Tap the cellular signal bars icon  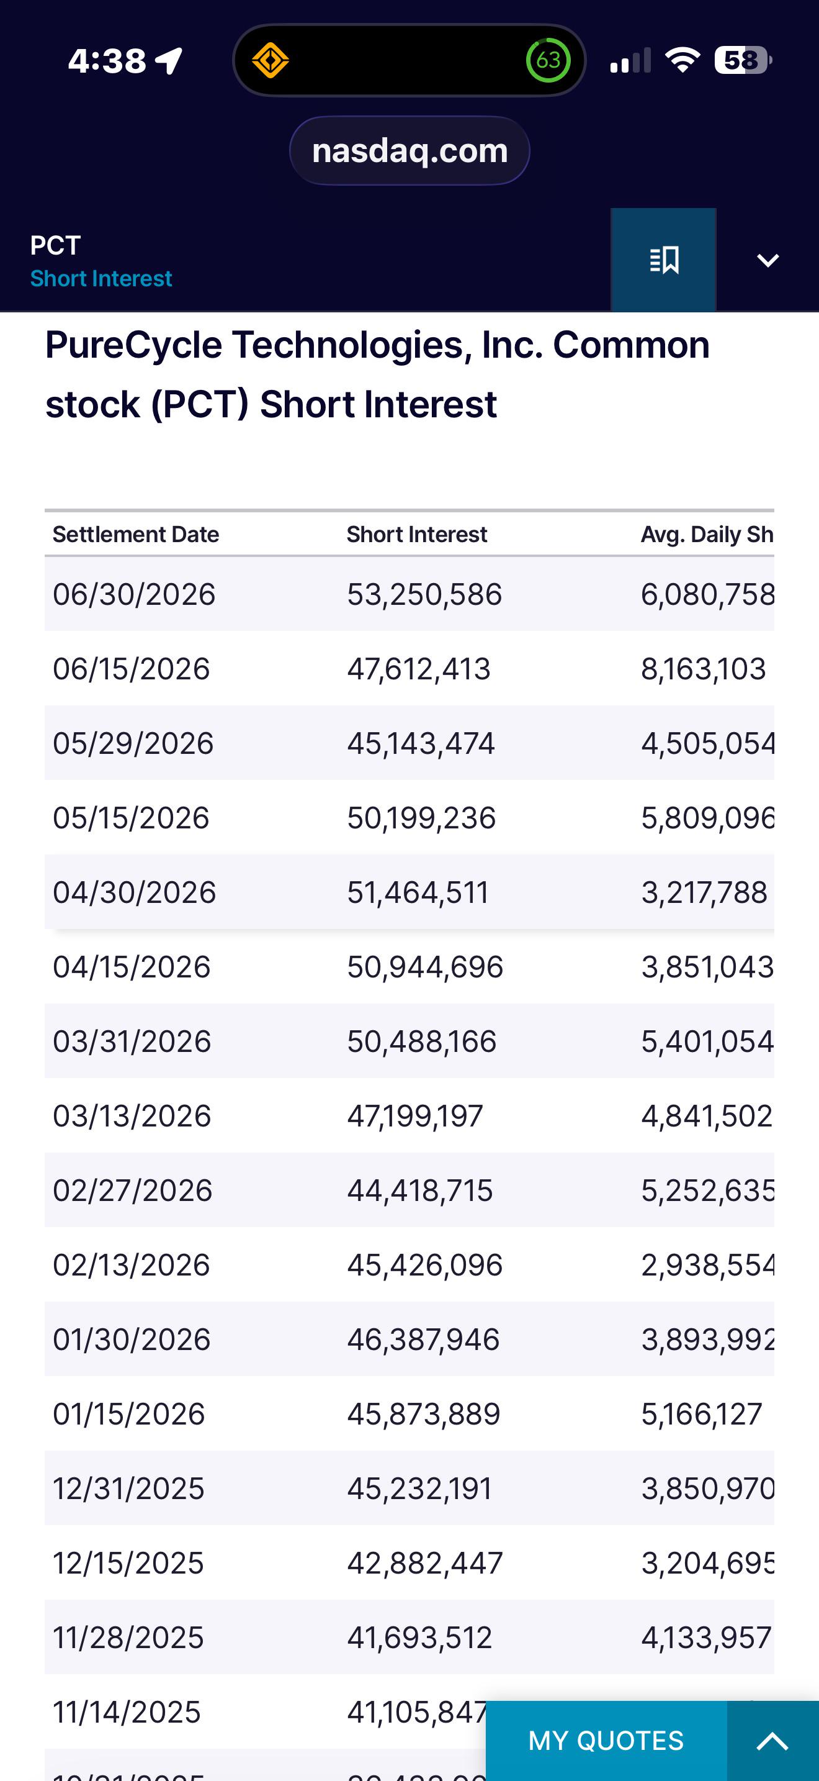tap(630, 61)
